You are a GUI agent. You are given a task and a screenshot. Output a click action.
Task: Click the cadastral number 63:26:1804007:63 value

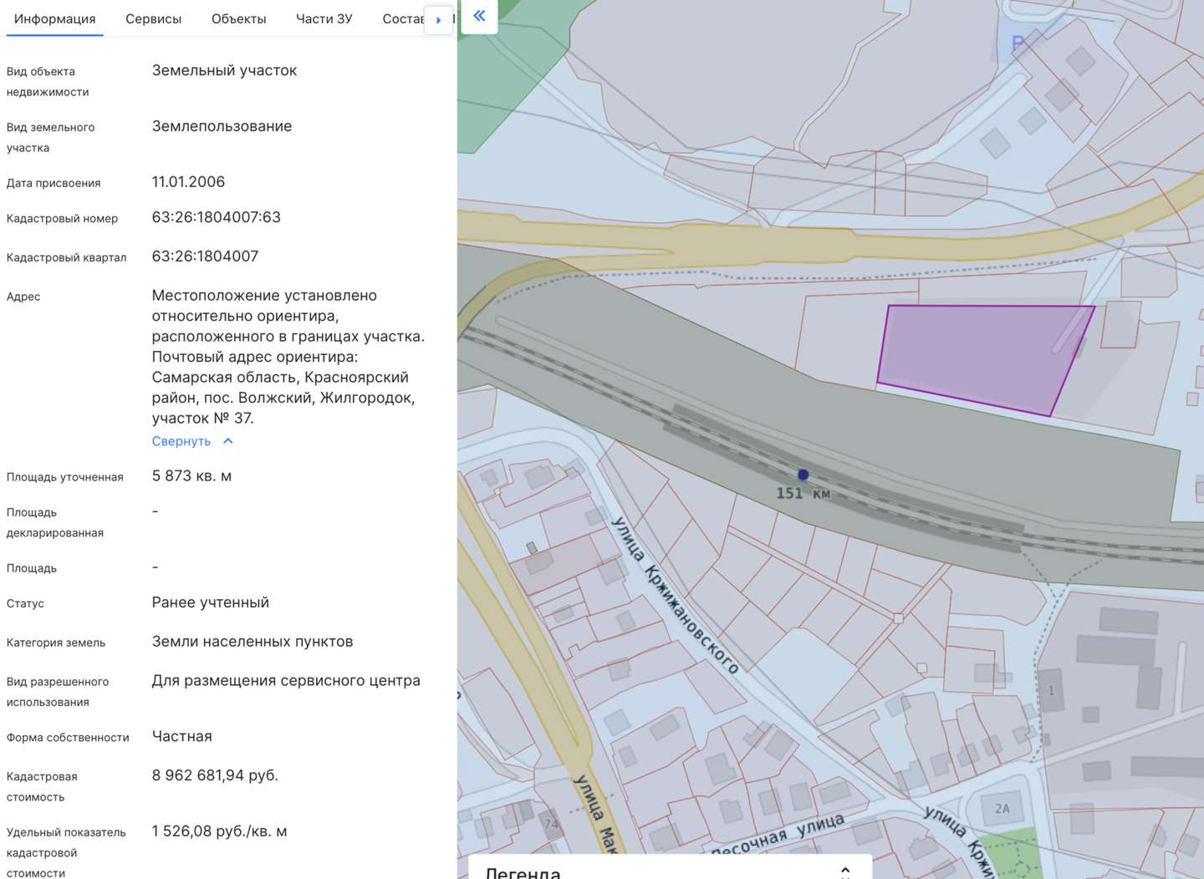click(216, 217)
